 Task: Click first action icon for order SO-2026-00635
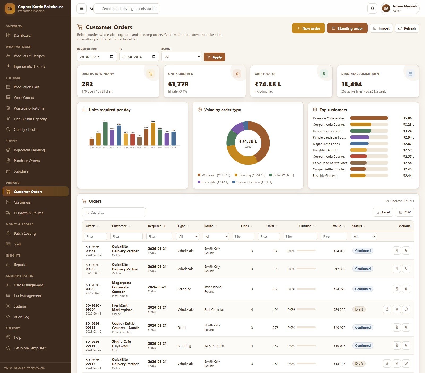397,327
